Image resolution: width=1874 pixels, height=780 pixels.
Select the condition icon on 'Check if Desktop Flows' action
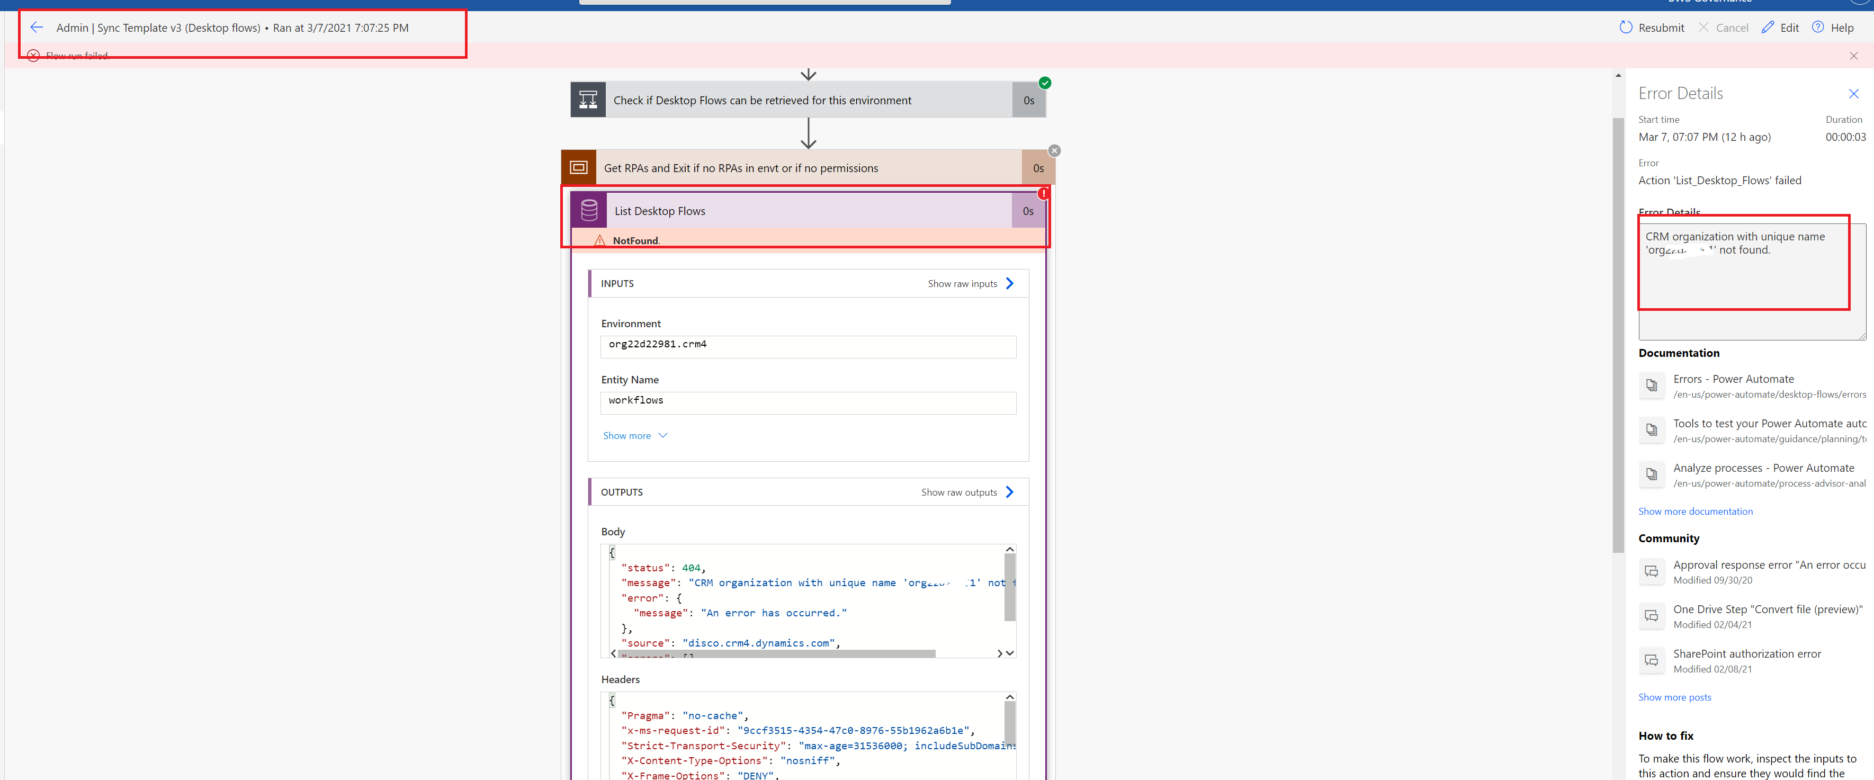pos(588,99)
